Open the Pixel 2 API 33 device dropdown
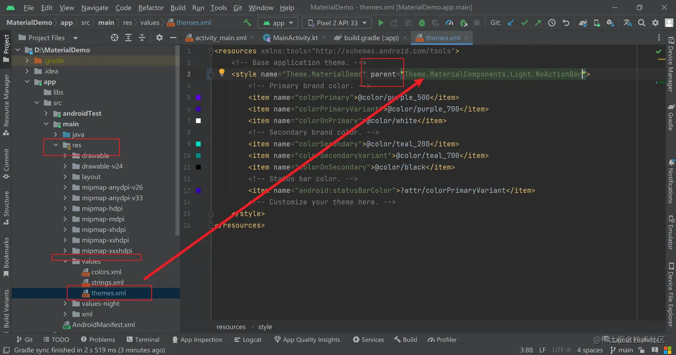Viewport: 676px width, 355px height. (x=337, y=23)
